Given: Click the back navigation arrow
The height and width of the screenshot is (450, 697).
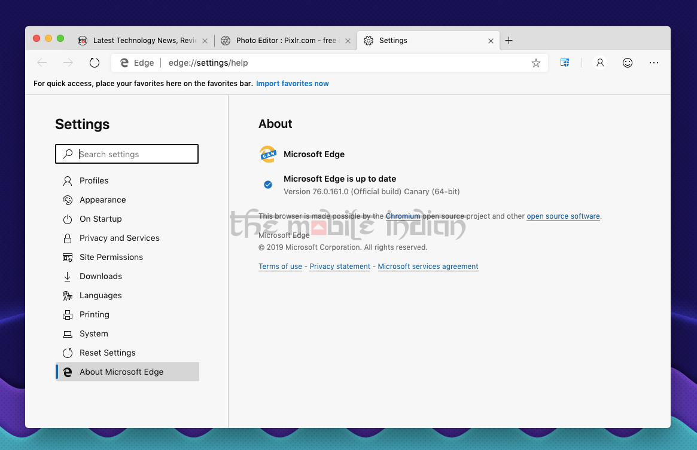Looking at the screenshot, I should (42, 63).
